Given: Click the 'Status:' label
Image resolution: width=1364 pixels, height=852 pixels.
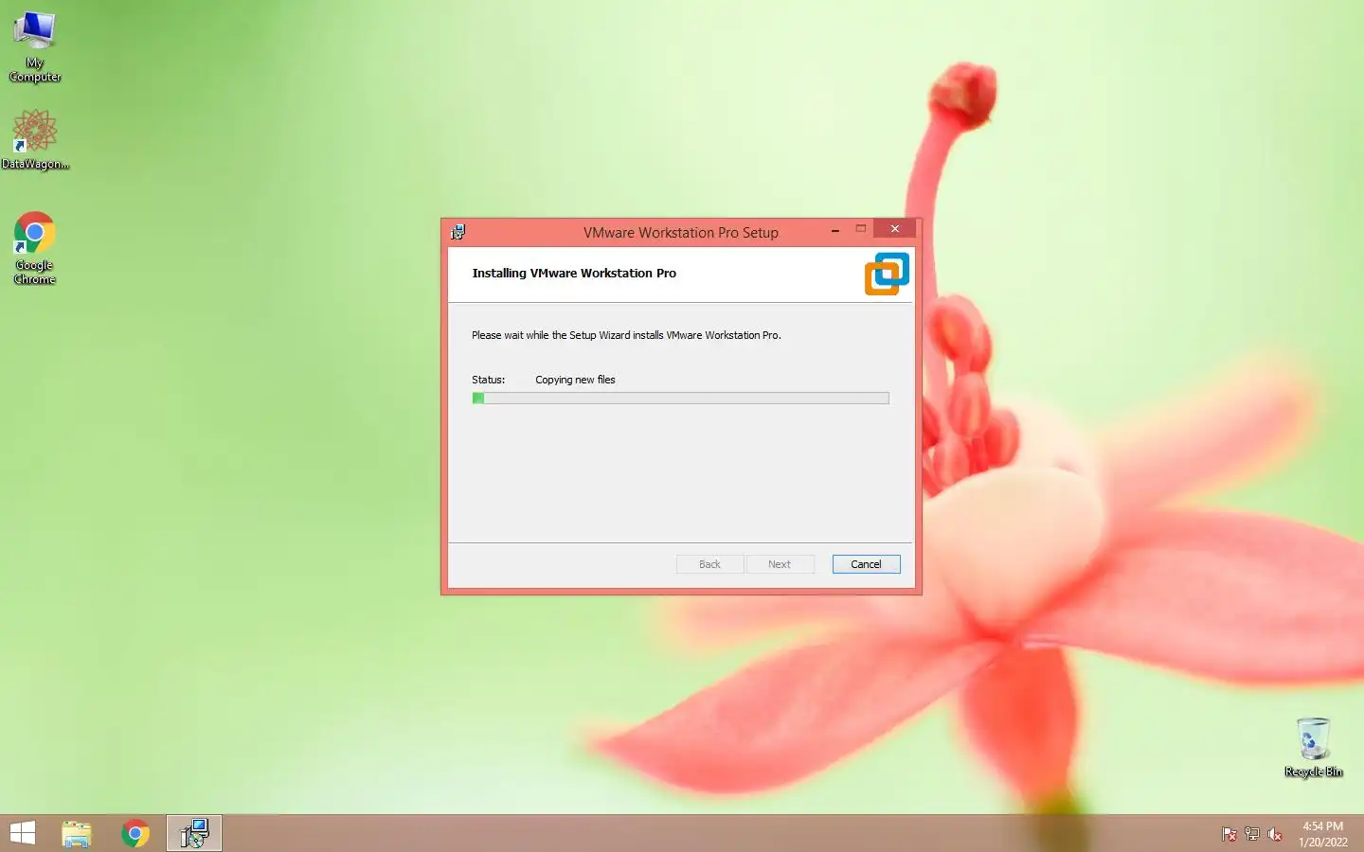Looking at the screenshot, I should [x=489, y=380].
